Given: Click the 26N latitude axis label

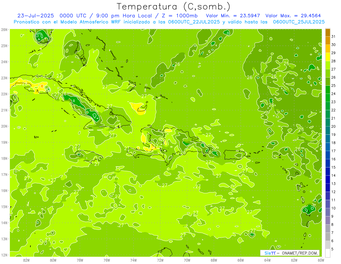Looking at the screenshot, I should point(4,30).
